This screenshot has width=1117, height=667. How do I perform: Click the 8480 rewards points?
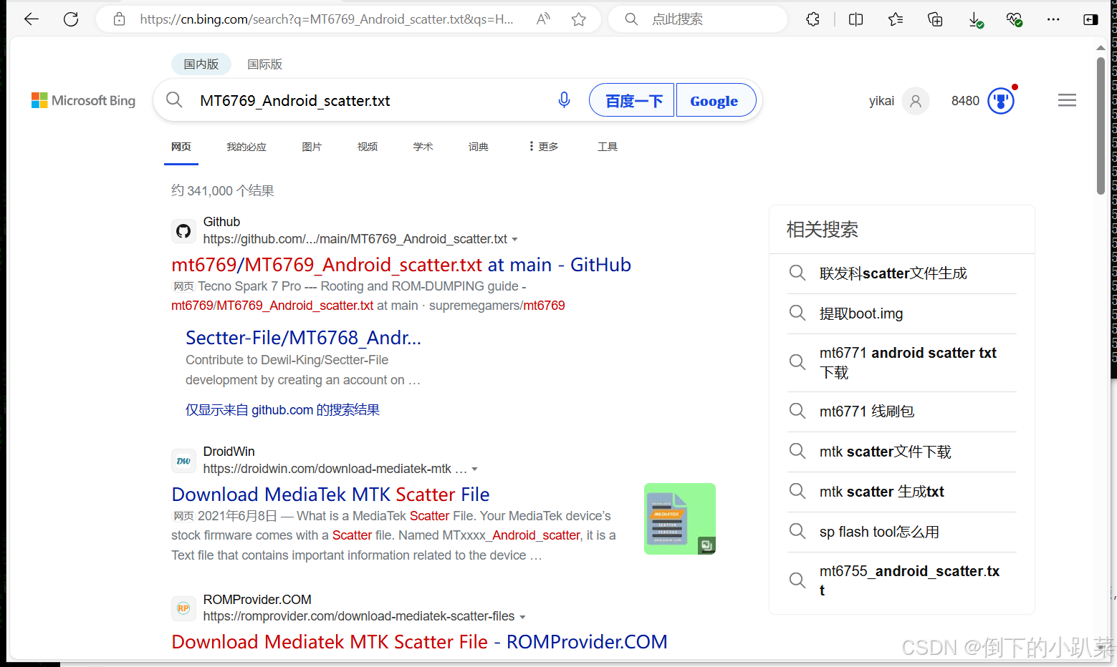[965, 101]
